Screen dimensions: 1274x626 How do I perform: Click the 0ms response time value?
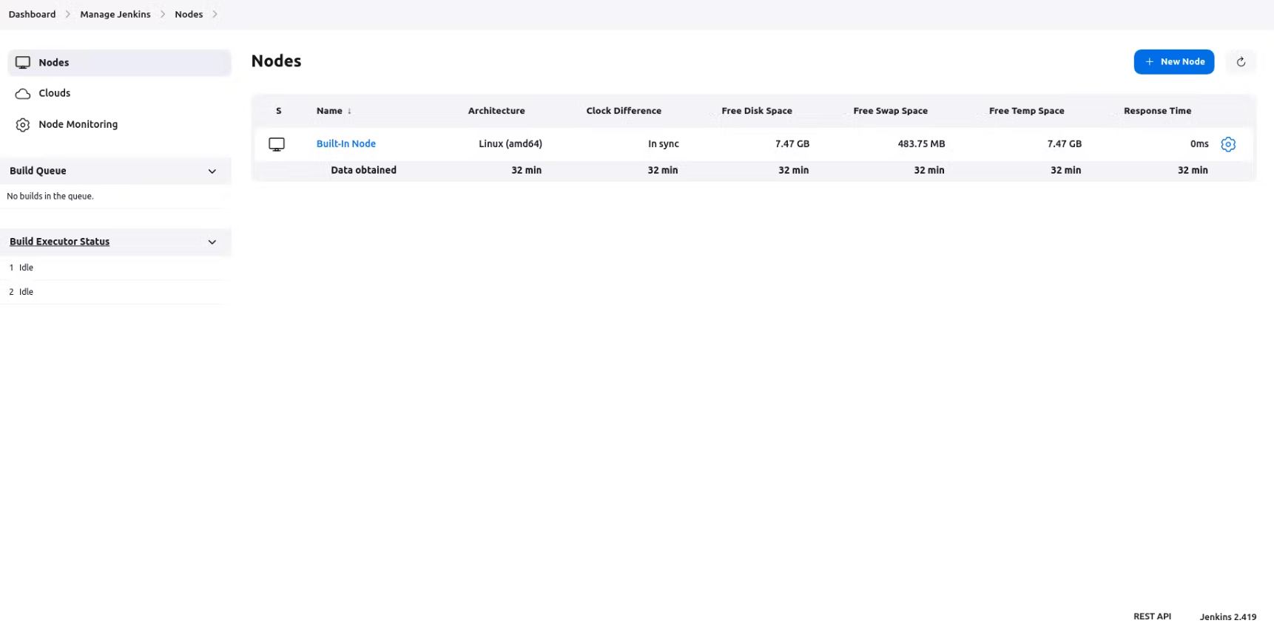[1199, 144]
